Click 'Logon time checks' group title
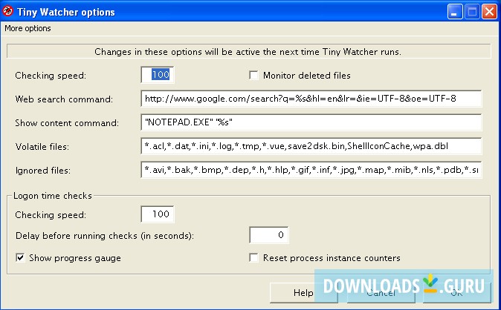 coord(53,196)
